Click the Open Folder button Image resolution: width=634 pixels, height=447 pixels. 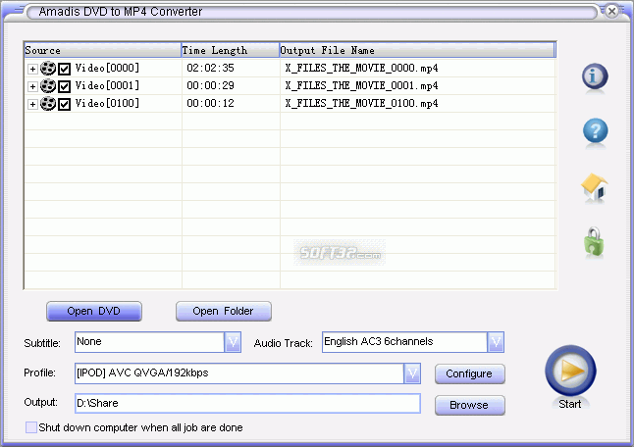click(223, 312)
